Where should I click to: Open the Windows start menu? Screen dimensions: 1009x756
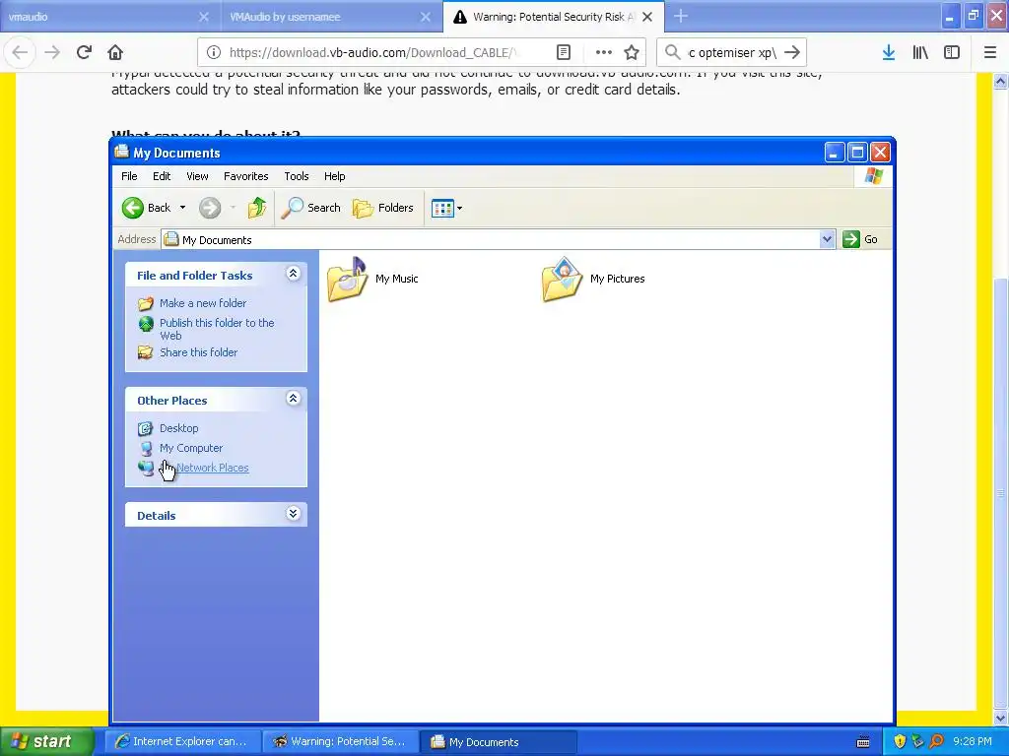pos(47,741)
